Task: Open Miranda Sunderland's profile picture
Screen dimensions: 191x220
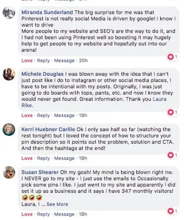Action: 9,13
